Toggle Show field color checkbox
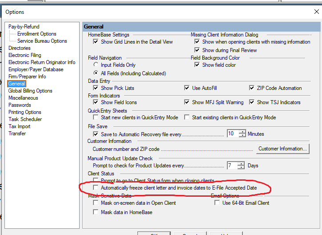The width and height of the screenshot is (322, 235). coord(197,65)
